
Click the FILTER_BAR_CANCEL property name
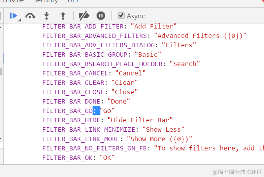click(x=75, y=73)
